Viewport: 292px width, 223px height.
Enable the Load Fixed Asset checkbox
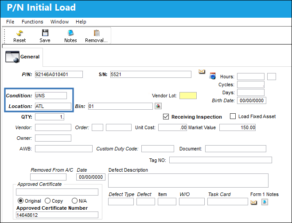pos(233,116)
